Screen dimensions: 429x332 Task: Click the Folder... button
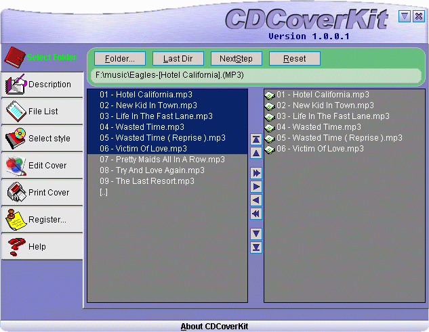pyautogui.click(x=120, y=59)
